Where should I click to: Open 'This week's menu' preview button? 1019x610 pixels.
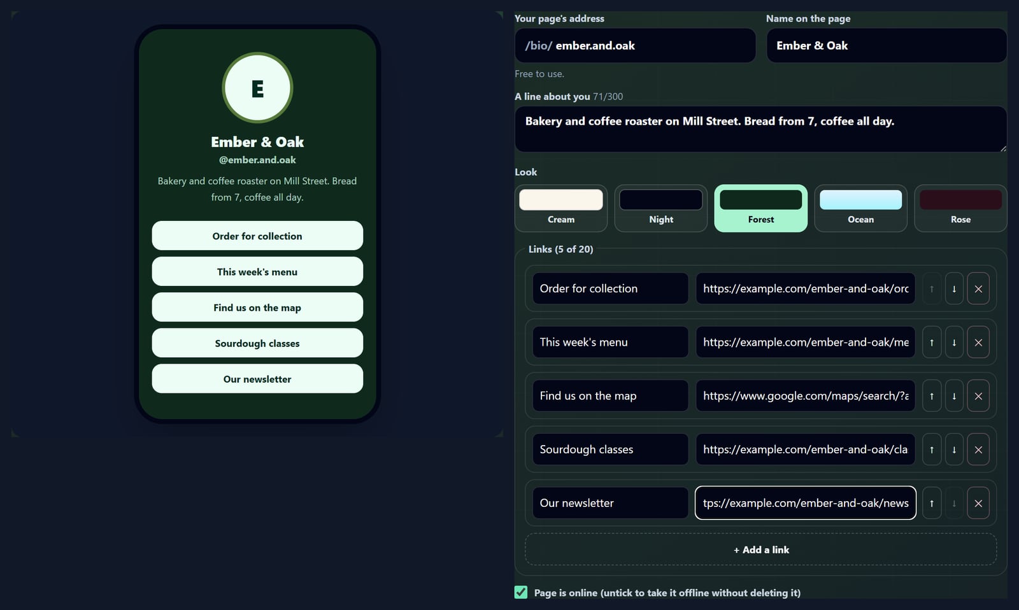click(257, 271)
